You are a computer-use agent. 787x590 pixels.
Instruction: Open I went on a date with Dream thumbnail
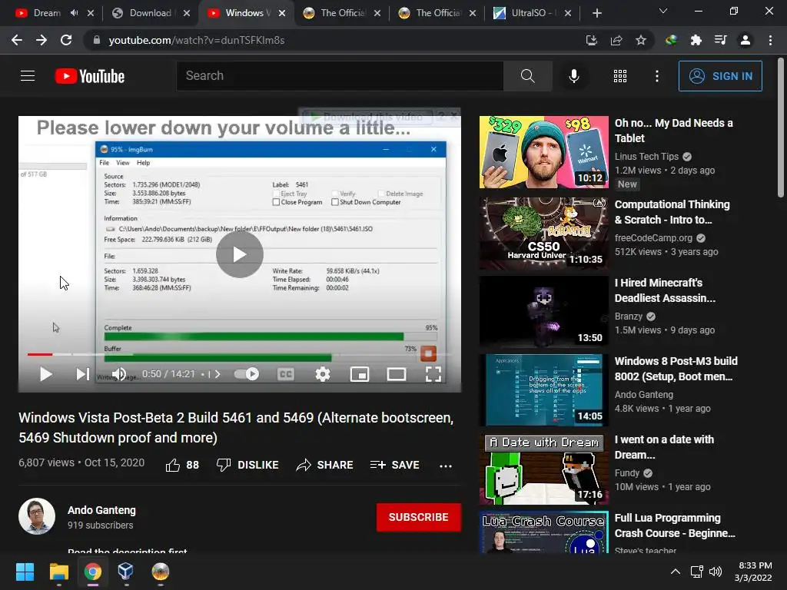pos(543,469)
